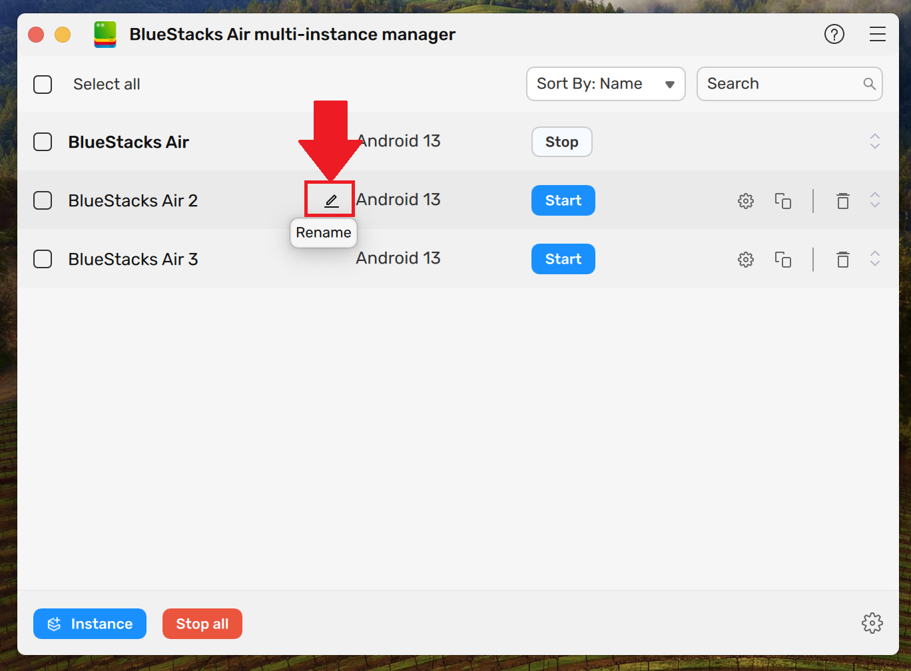Create a new Instance
911x671 pixels.
[90, 624]
